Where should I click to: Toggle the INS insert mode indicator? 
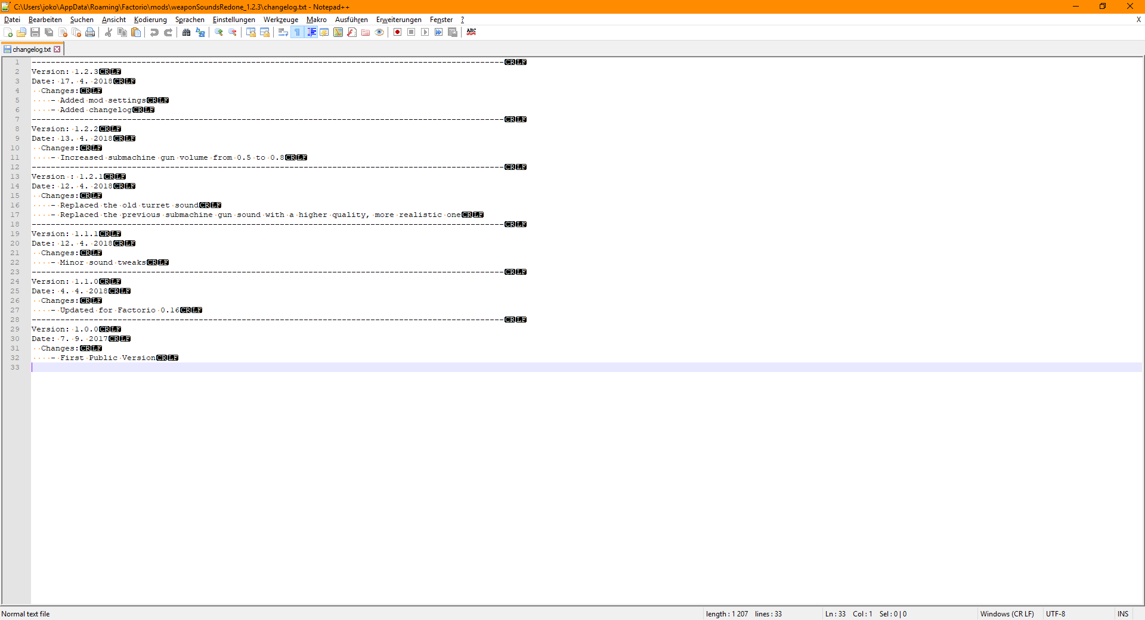(x=1123, y=614)
